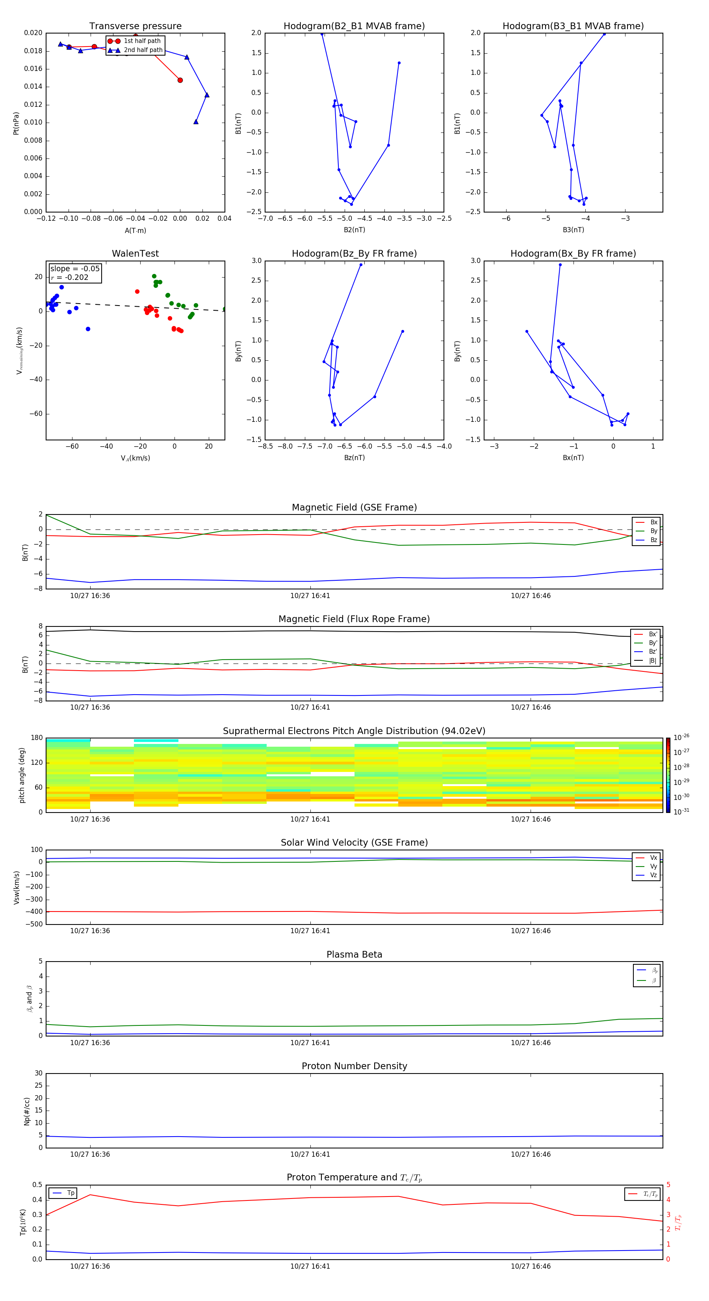Click the "WalenTest" plot title

(135, 253)
